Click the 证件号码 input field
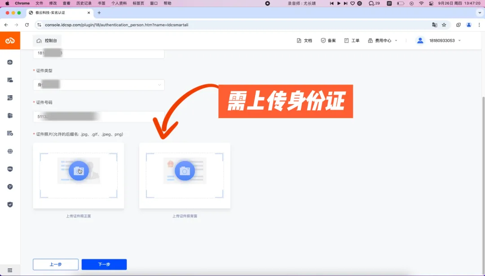 [99, 117]
